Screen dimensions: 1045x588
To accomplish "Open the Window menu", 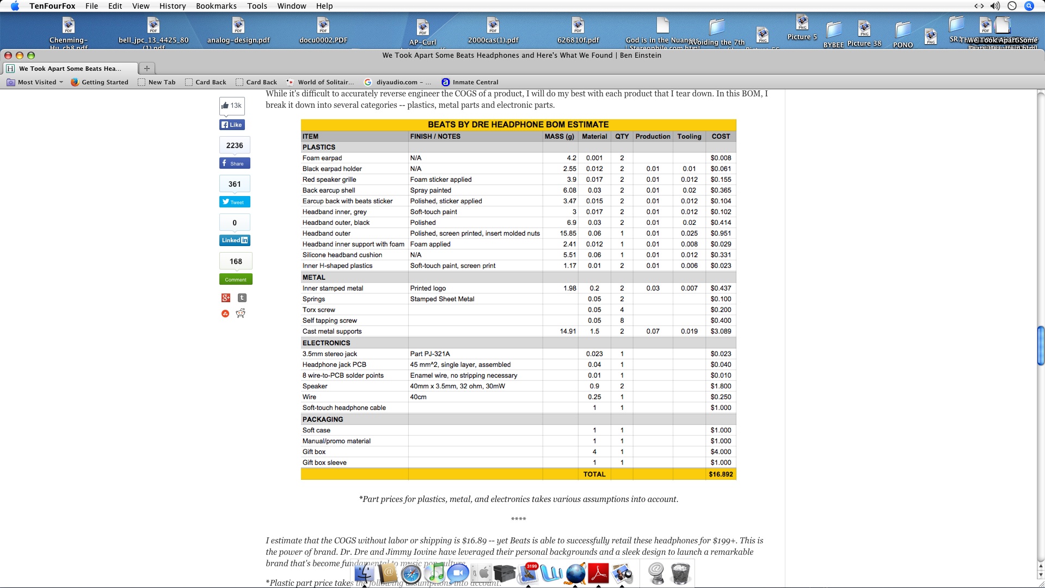I will click(x=292, y=6).
